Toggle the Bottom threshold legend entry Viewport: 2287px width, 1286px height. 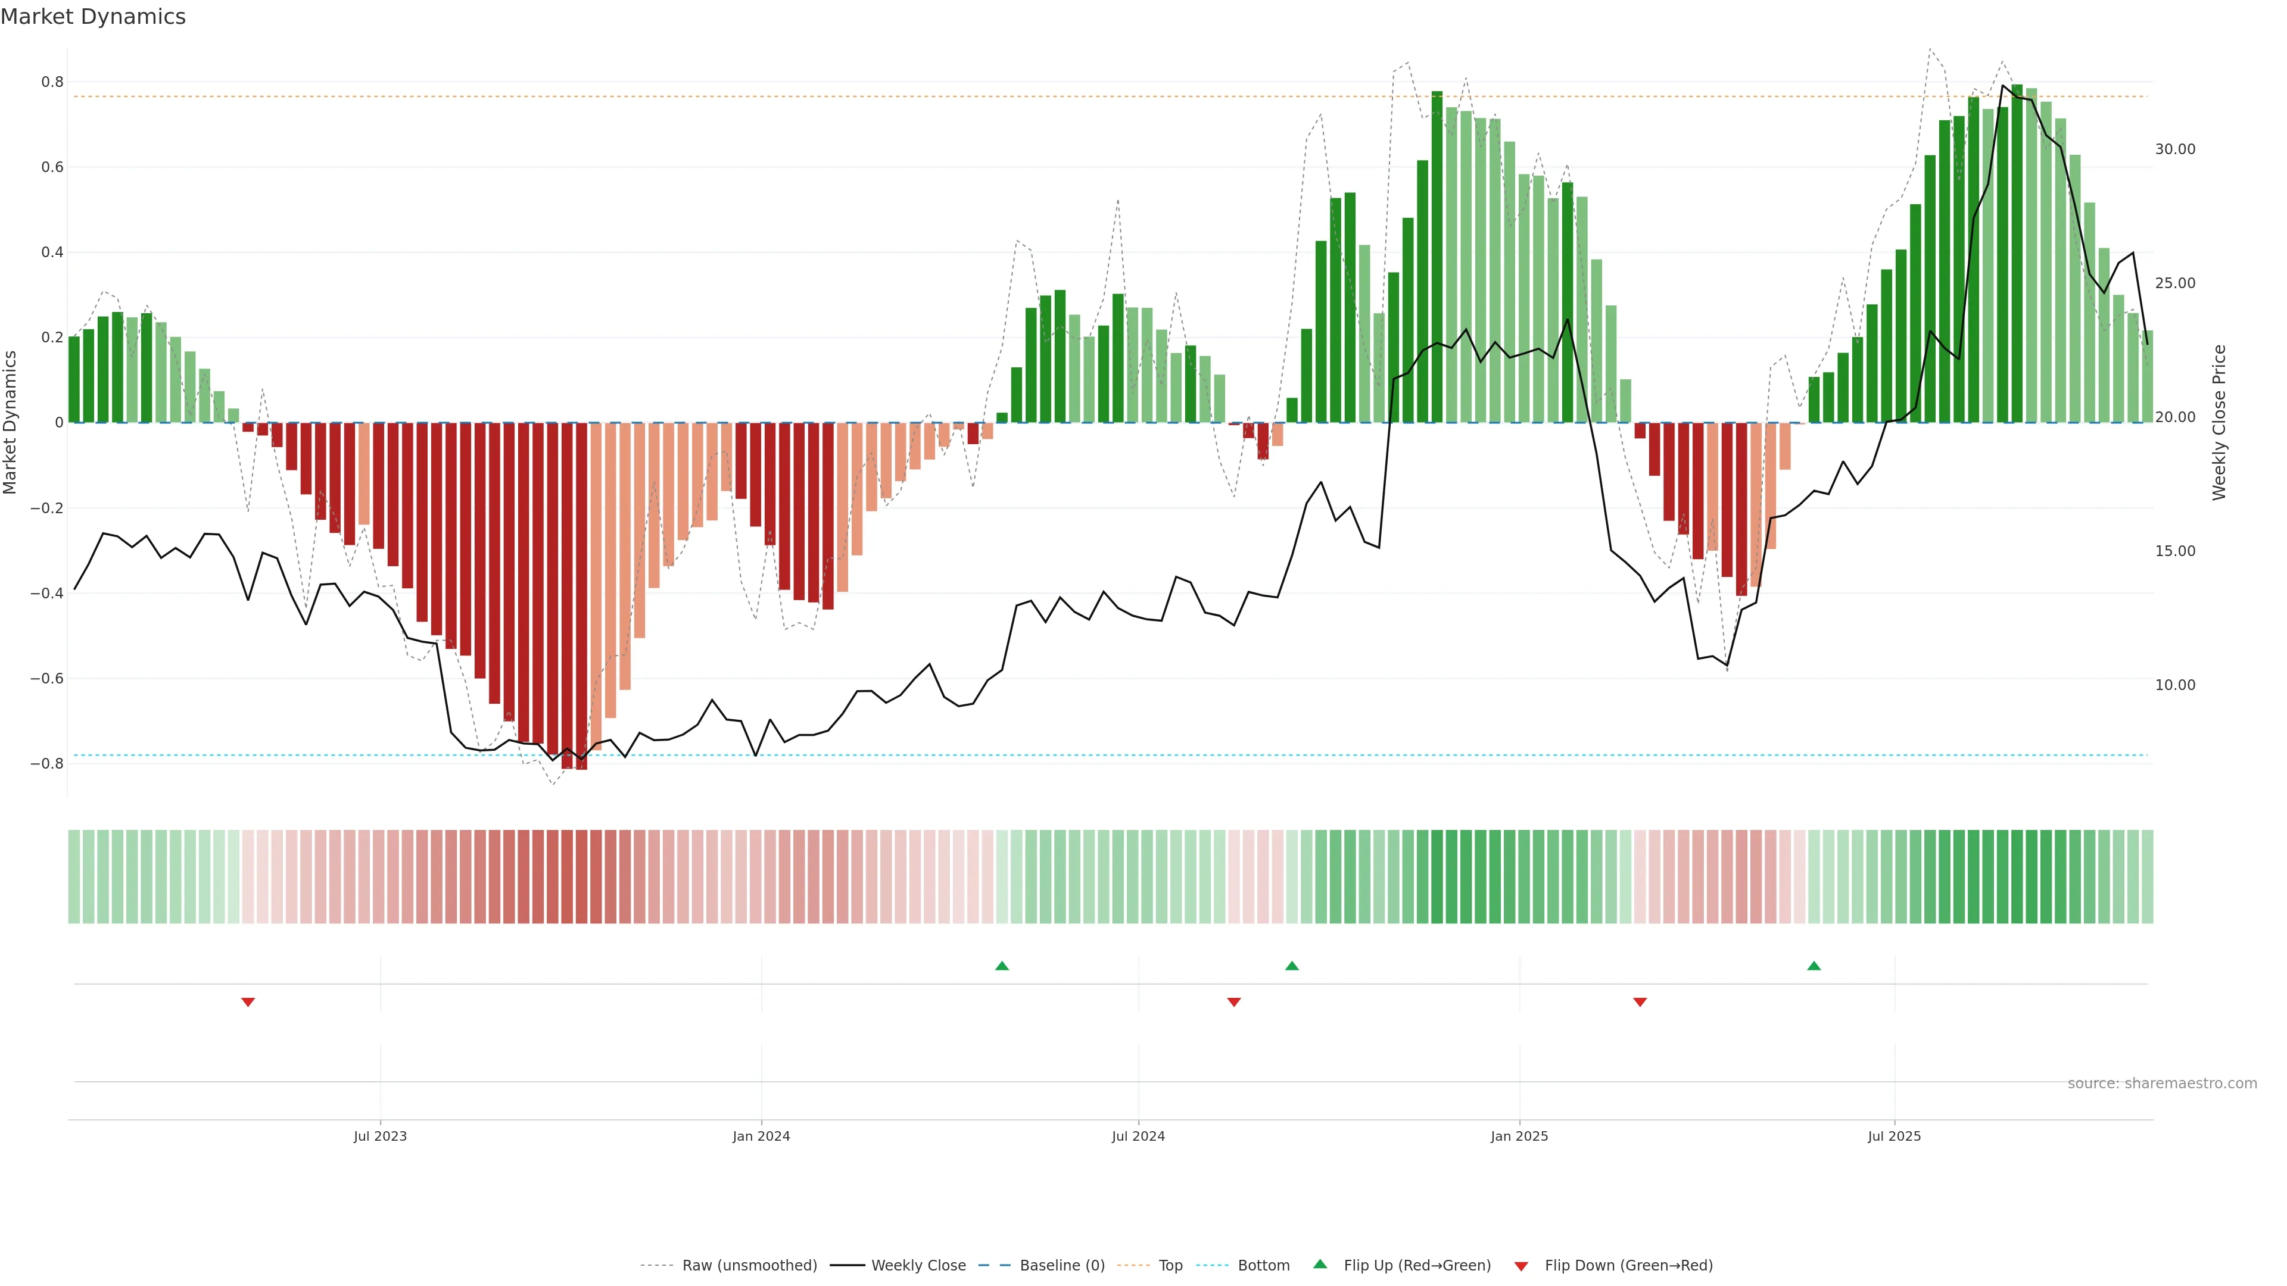(1263, 1266)
